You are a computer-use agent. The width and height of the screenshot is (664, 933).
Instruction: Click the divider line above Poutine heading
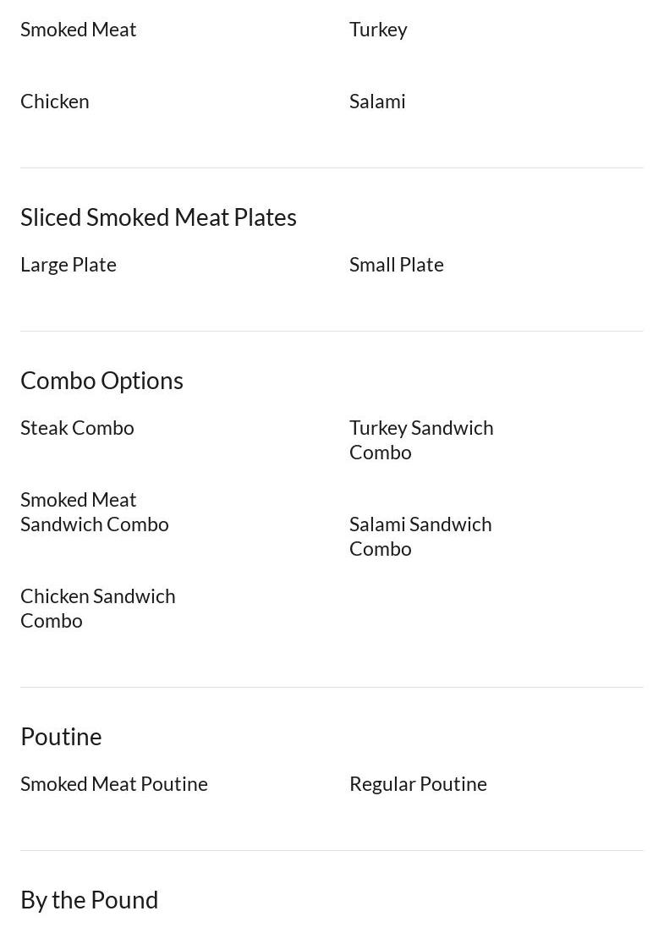click(332, 688)
